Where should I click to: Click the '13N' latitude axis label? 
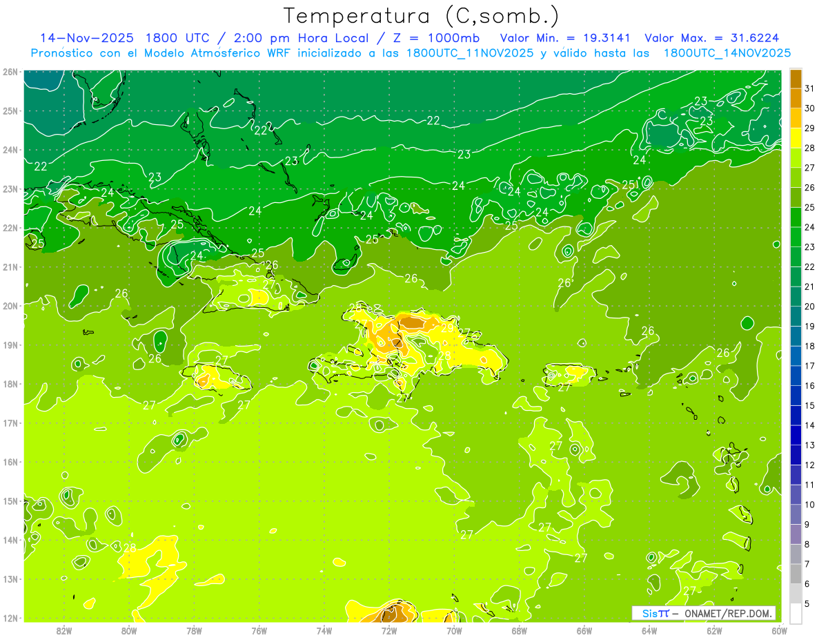[x=10, y=579]
